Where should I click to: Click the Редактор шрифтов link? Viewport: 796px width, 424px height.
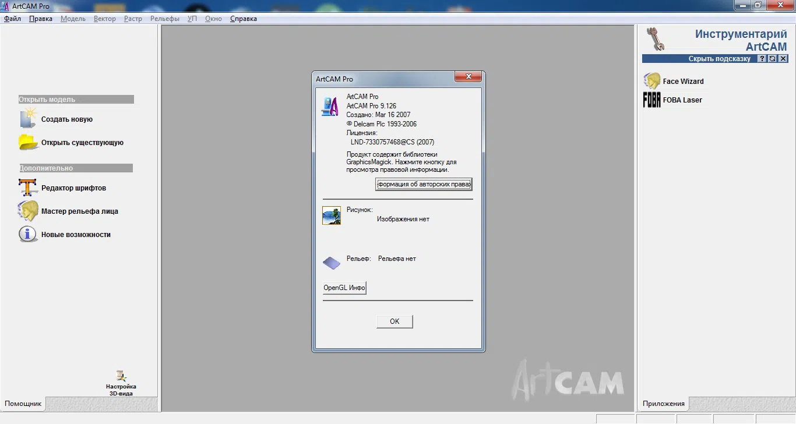point(73,188)
